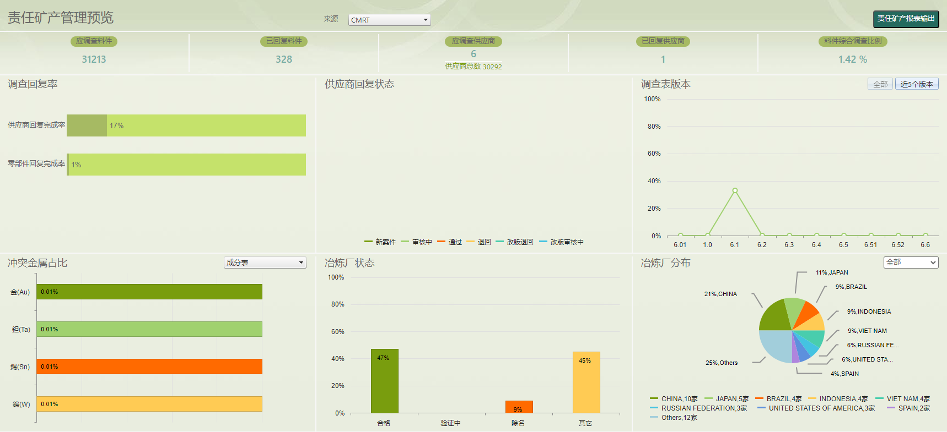Open the 成分表 dropdown
Screen dimensions: 947x432
[265, 263]
